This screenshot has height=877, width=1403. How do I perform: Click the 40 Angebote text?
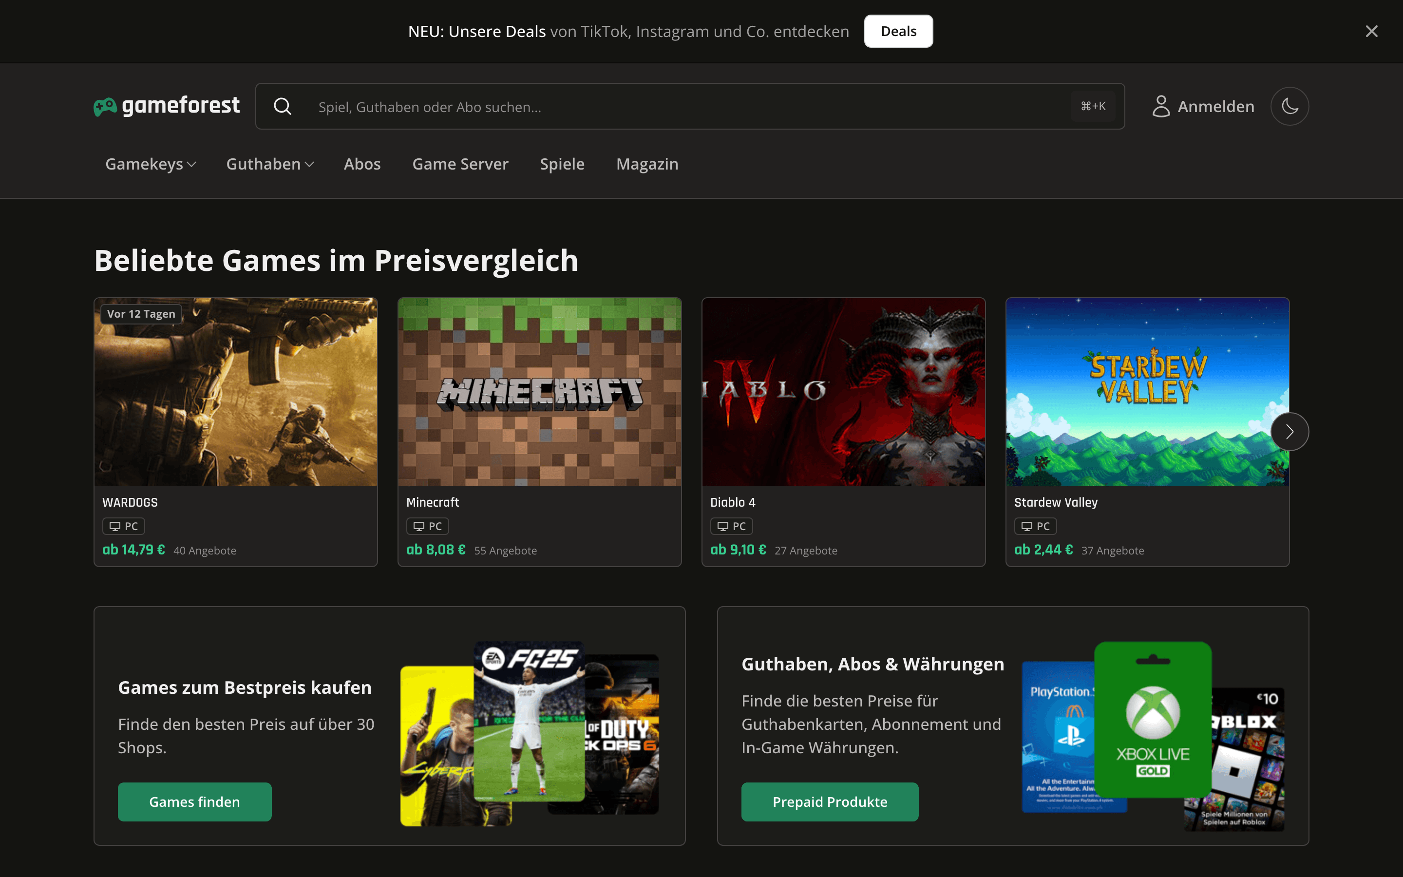205,551
